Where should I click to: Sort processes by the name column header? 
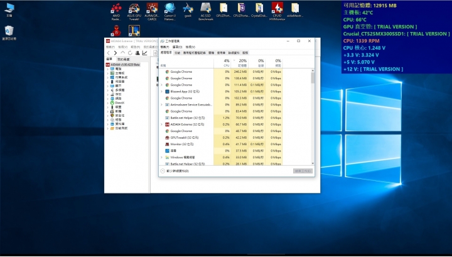click(x=186, y=63)
